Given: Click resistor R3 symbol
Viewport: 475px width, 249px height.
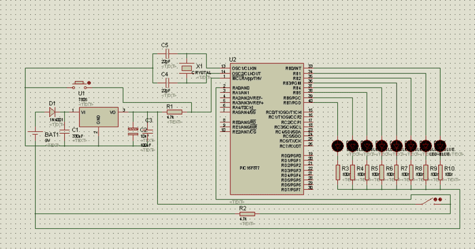Looking at the screenshot, I should coord(338,173).
